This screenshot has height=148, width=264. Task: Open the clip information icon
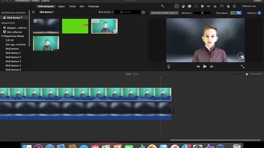point(234,6)
